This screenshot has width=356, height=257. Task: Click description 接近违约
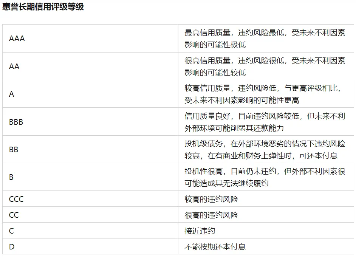[200, 231]
